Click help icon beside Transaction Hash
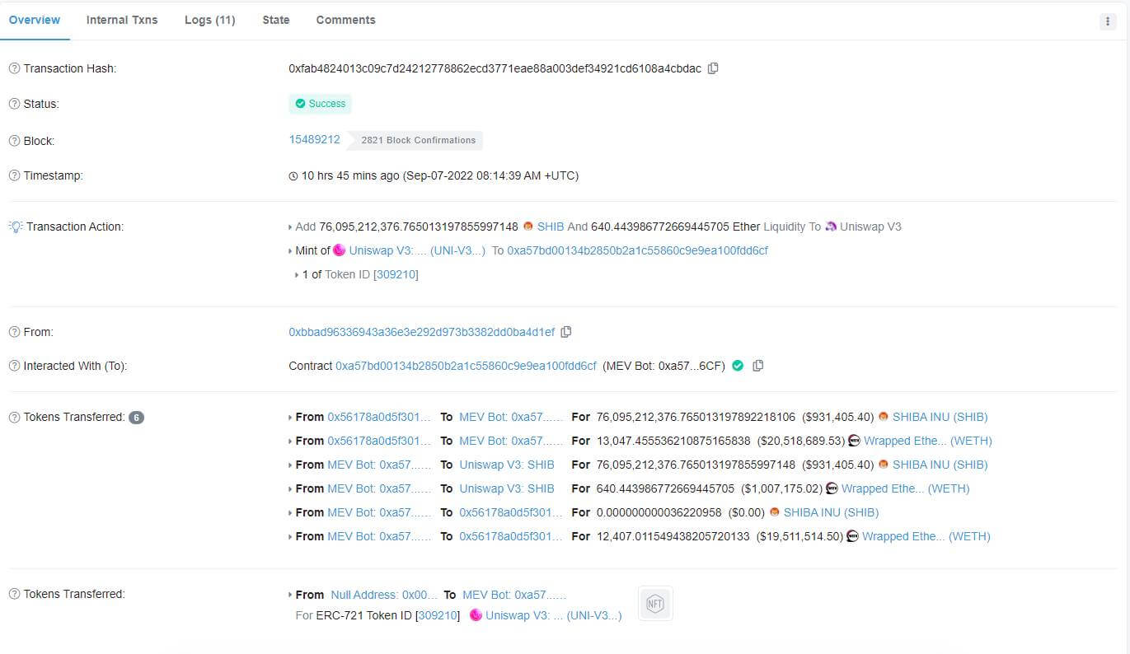 14,68
